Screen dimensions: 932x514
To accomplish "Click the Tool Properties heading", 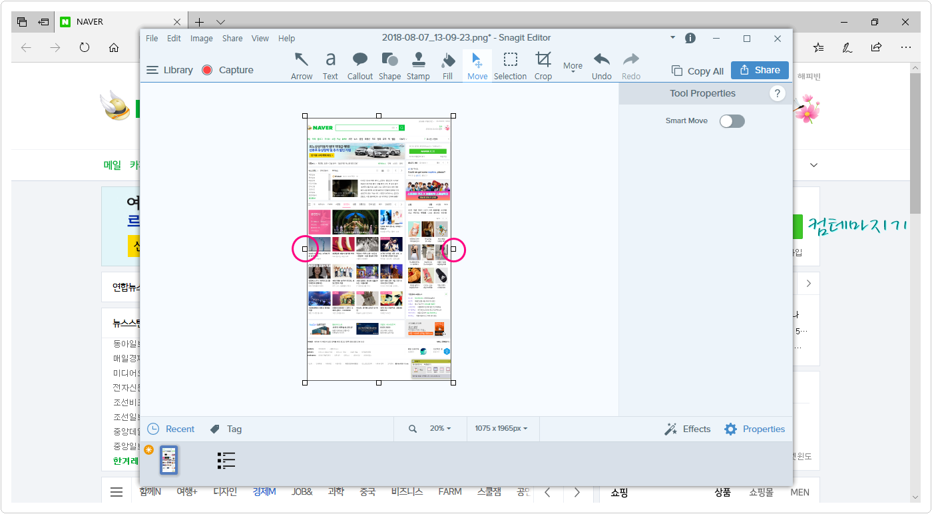I will [x=702, y=94].
